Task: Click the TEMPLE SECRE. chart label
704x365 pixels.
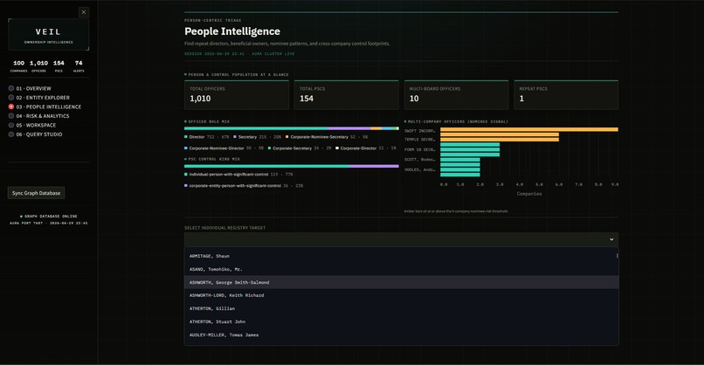Action: pos(420,140)
